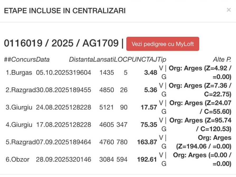This screenshot has width=236, height=177.
Task: Click the 3.48 score in Burgas row
Action: 151,73
